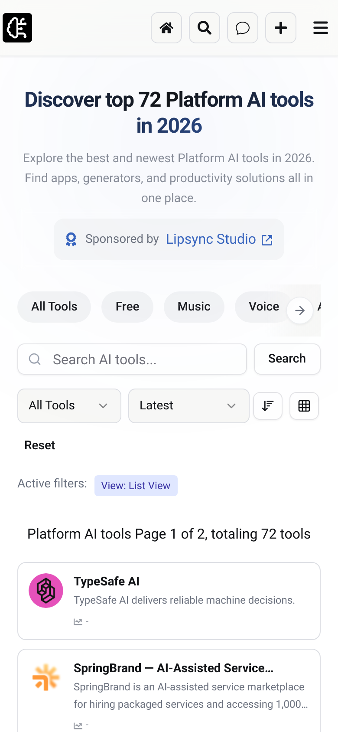Open SpringBrand AI-Assisted Service title
This screenshot has height=732, width=338.
pyautogui.click(x=173, y=668)
